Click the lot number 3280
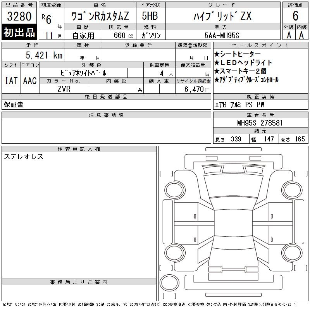This screenshot has height=310, width=310. (x=20, y=16)
